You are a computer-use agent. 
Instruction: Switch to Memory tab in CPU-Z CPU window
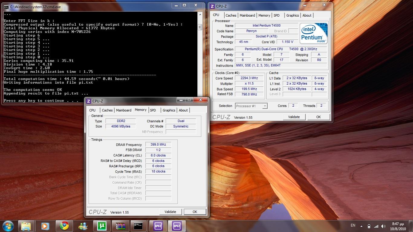264,15
